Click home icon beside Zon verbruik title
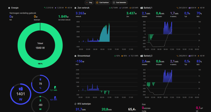The width and height of the screenshot is (211, 112). click(75, 8)
